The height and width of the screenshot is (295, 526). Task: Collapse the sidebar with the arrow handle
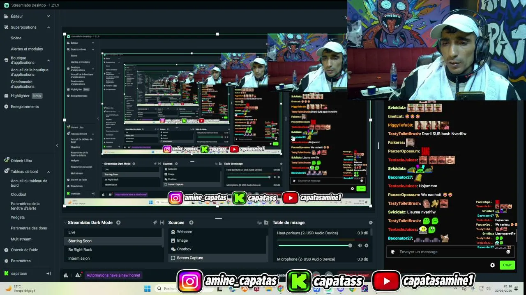57,145
